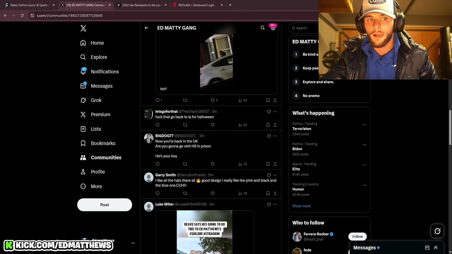The image size is (452, 254).
Task: Open Garry Smith's profile name
Action: click(x=166, y=175)
